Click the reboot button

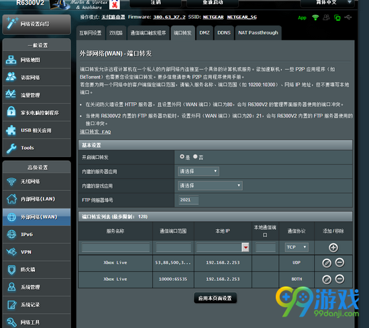click(x=213, y=3)
